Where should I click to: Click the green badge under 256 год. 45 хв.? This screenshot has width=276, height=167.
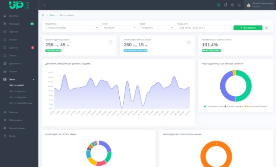(x=54, y=50)
